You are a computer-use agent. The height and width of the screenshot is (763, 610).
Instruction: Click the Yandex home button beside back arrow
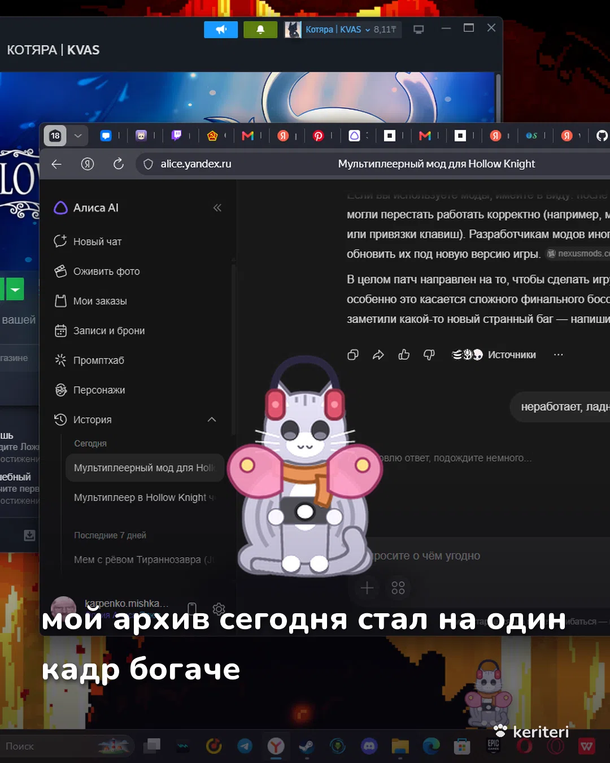(x=88, y=164)
